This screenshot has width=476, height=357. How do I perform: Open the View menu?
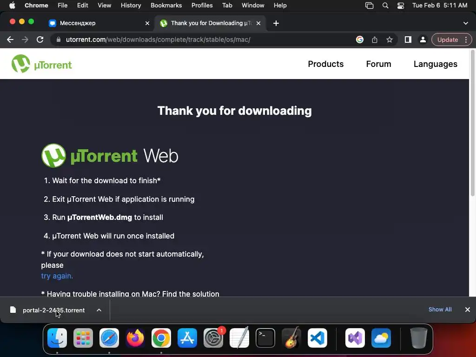pos(104,5)
